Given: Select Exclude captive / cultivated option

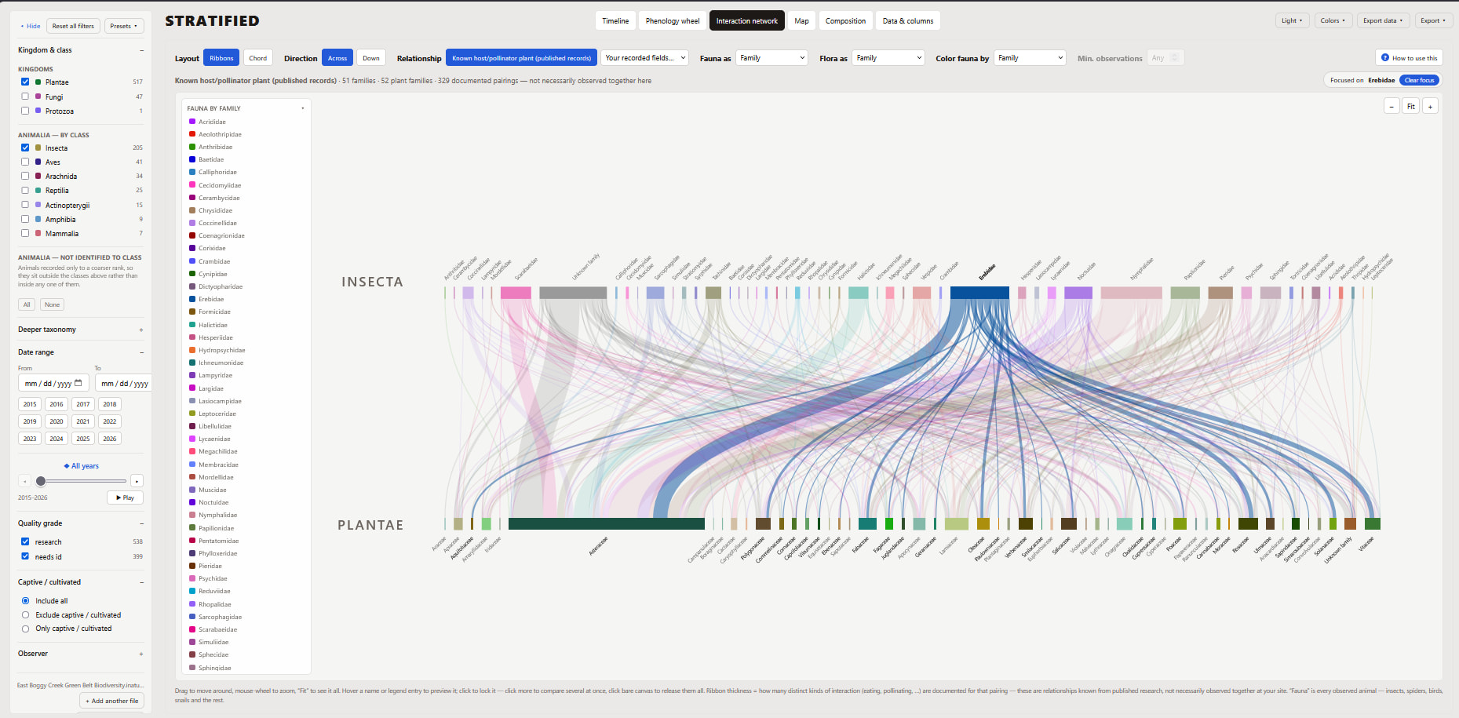Looking at the screenshot, I should 26,615.
